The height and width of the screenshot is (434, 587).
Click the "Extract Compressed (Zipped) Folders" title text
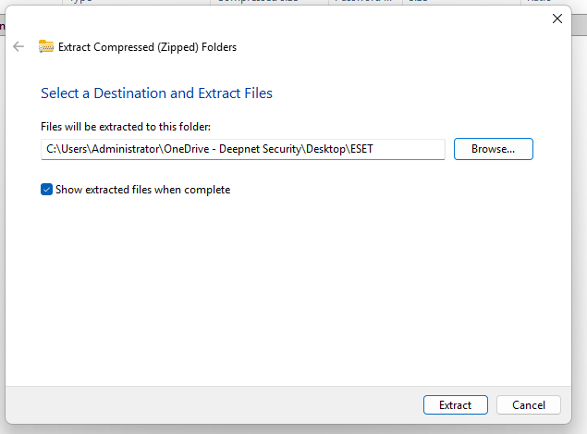pos(148,46)
